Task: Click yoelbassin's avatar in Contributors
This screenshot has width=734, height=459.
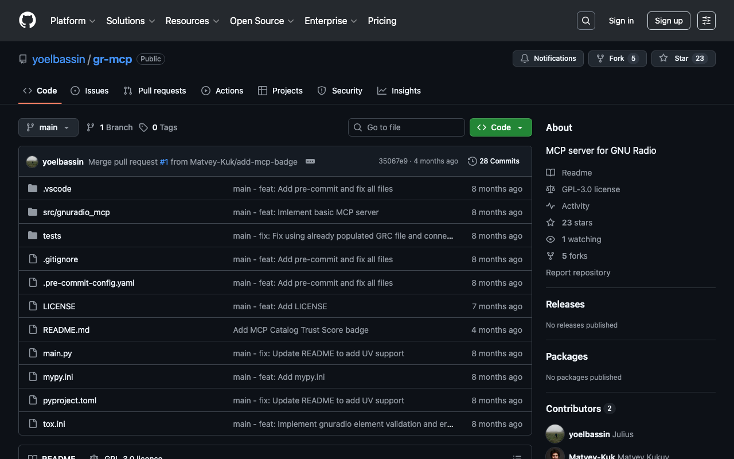Action: [x=555, y=434]
